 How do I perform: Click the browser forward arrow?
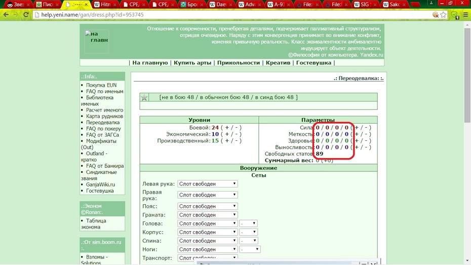tap(16, 14)
